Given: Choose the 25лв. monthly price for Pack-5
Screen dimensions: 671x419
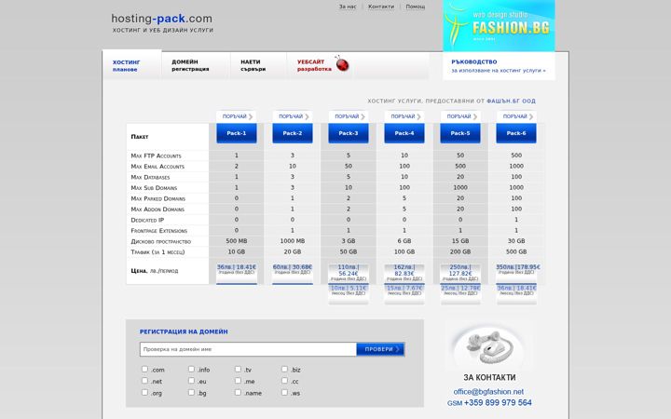Looking at the screenshot, I should (460, 294).
